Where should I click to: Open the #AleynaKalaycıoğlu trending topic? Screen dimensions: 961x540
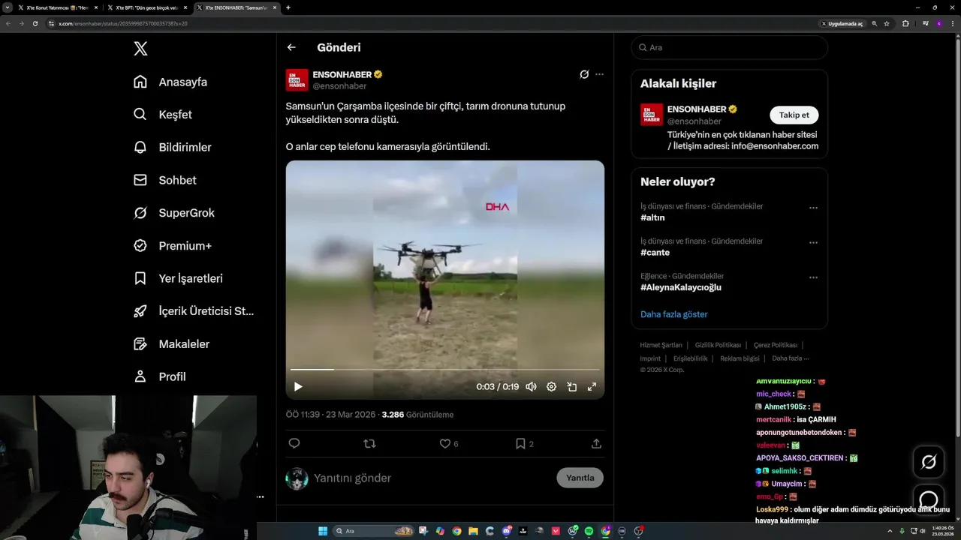coord(680,287)
